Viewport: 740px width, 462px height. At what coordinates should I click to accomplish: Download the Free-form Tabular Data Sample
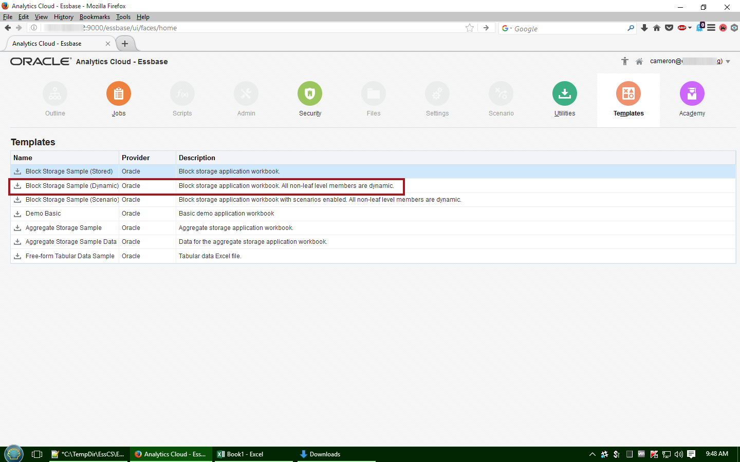tap(17, 256)
